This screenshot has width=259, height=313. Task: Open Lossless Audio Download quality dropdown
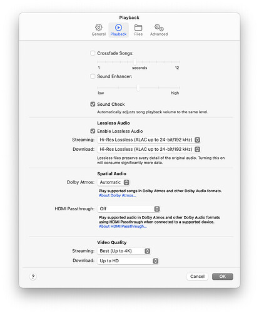click(149, 149)
